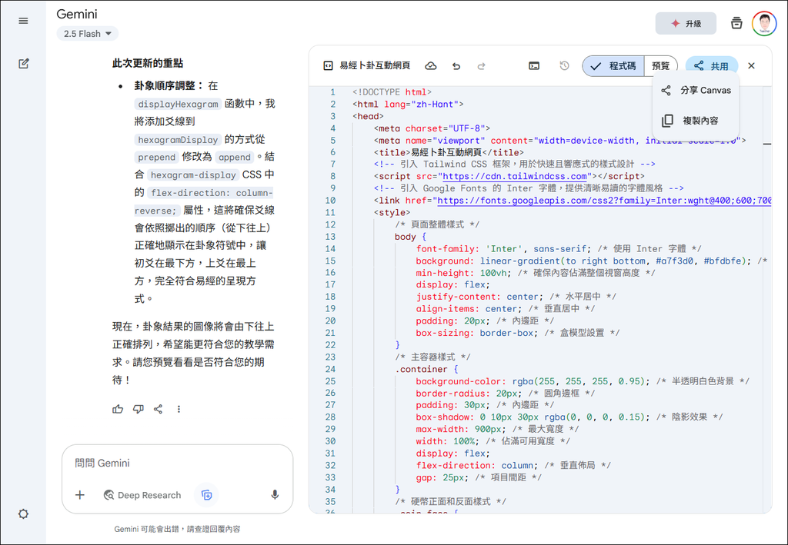Open the settings gear in the sidebar
The height and width of the screenshot is (545, 788).
point(23,514)
